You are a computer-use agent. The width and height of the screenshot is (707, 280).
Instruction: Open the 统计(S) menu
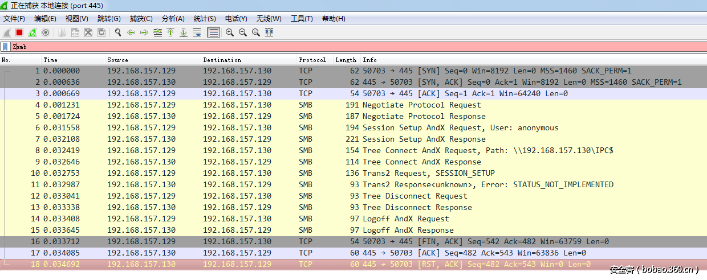(205, 19)
